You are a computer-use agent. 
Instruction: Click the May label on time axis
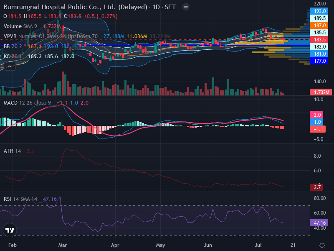pos(160,245)
